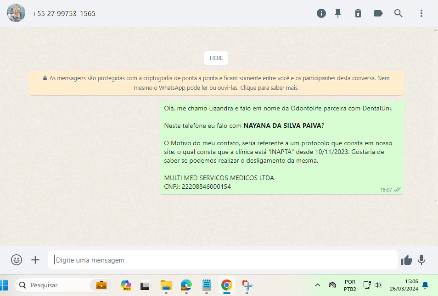Click the plus attach icon
This screenshot has height=296, width=438.
[35, 260]
